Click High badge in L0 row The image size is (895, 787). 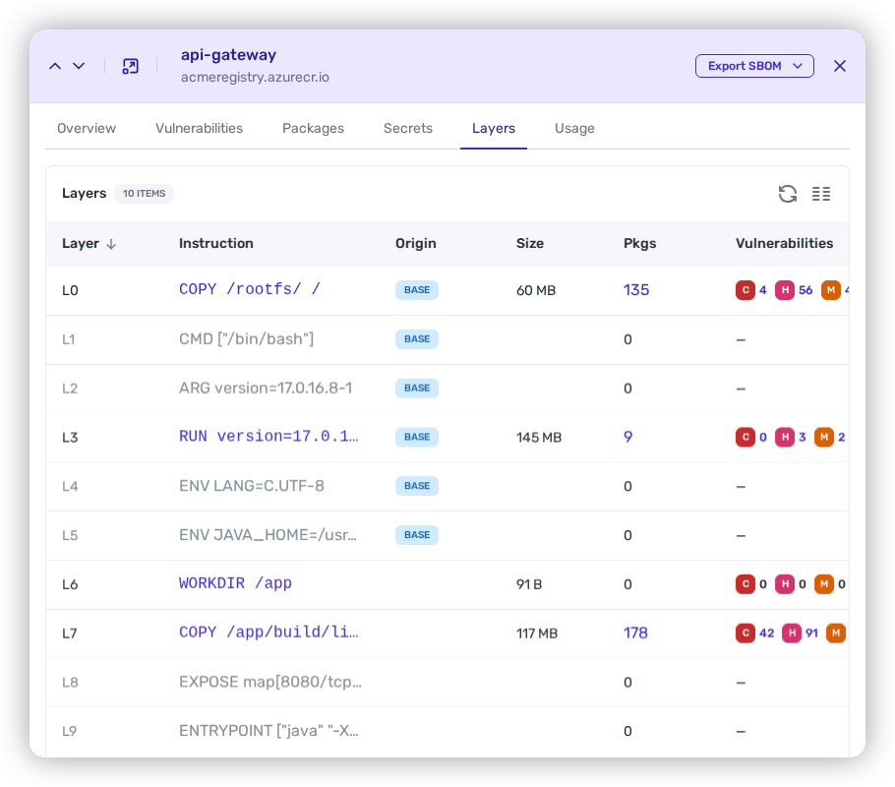coord(785,290)
